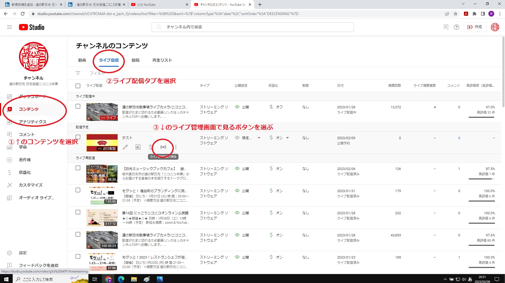This screenshot has width=505, height=283.
Task: Show hidden system tray icons
Action: click(445, 279)
